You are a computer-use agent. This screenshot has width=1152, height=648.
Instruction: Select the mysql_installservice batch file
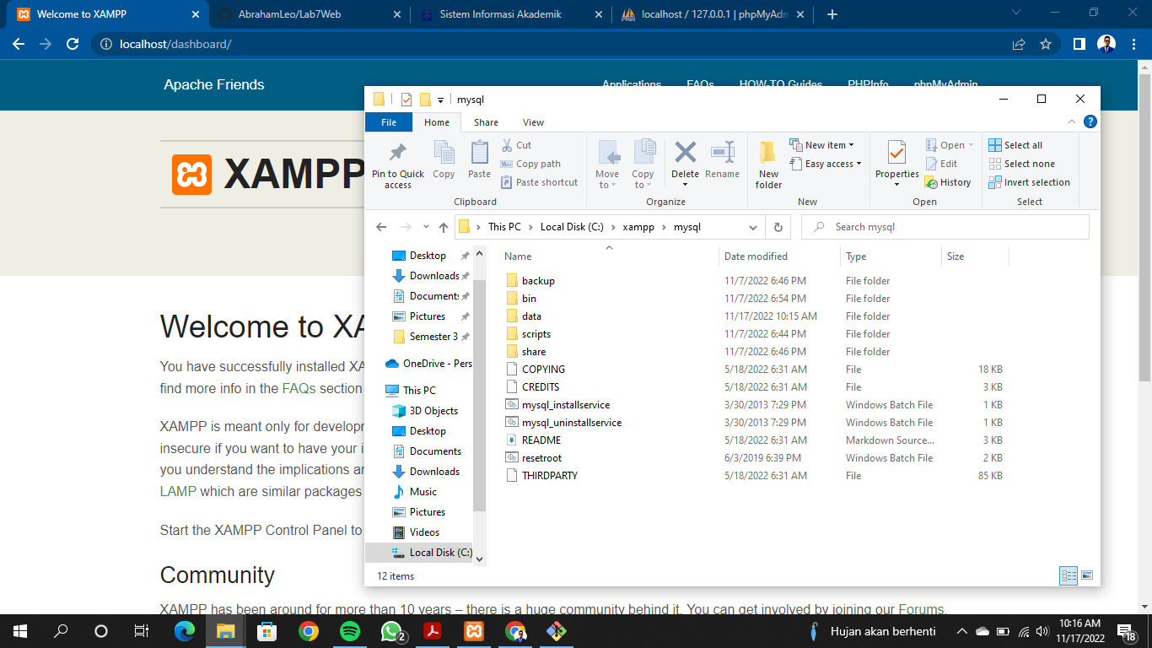[566, 405]
